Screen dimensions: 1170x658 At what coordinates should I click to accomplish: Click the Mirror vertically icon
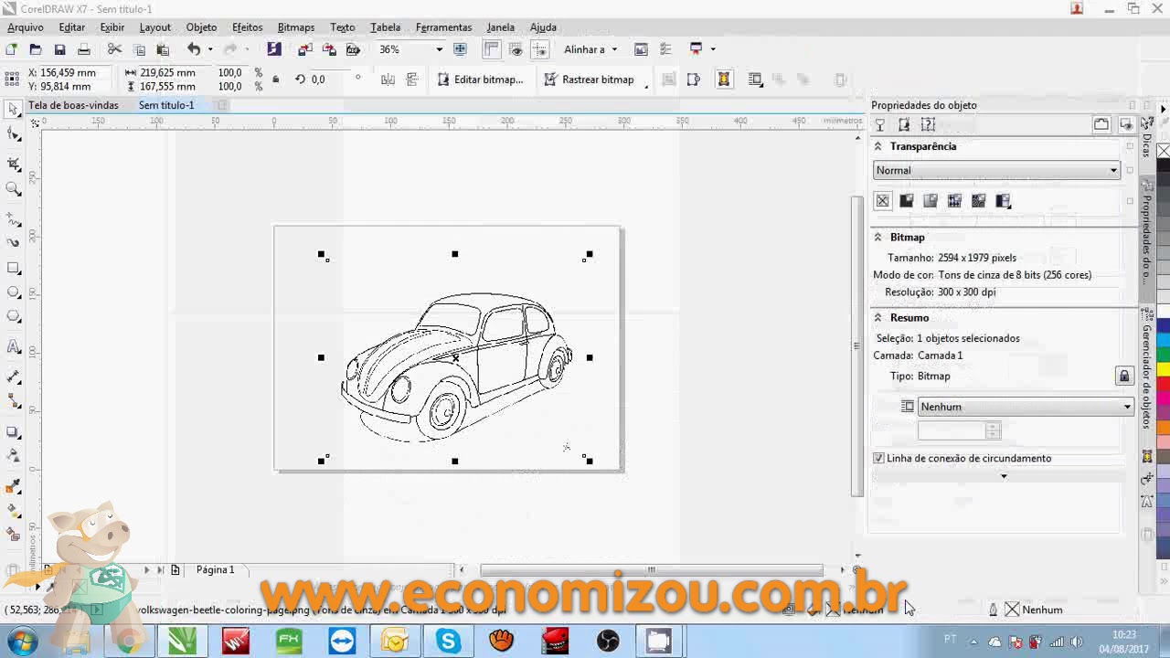click(412, 80)
